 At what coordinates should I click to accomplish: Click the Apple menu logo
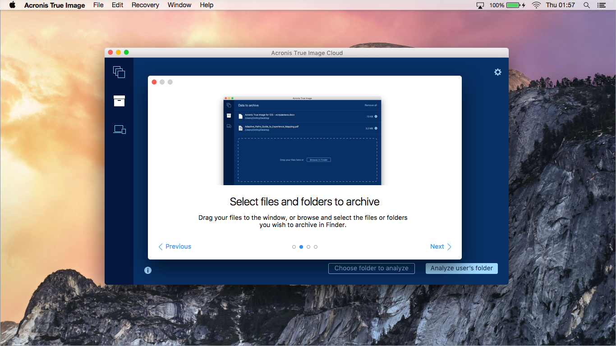click(12, 5)
